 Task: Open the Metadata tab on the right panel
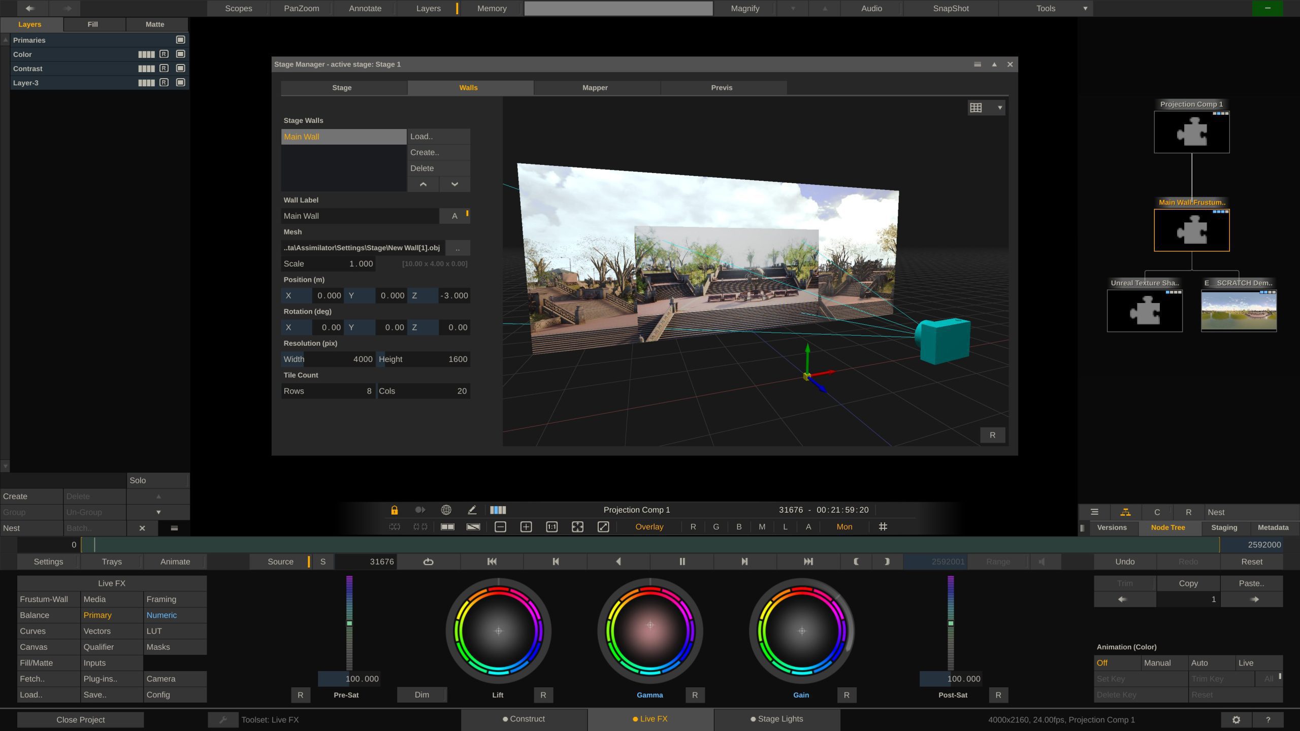(1273, 527)
